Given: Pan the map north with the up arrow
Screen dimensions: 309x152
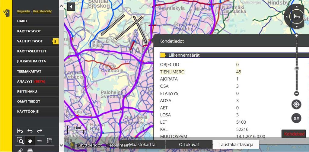Looking at the screenshot, I should [x=297, y=7].
